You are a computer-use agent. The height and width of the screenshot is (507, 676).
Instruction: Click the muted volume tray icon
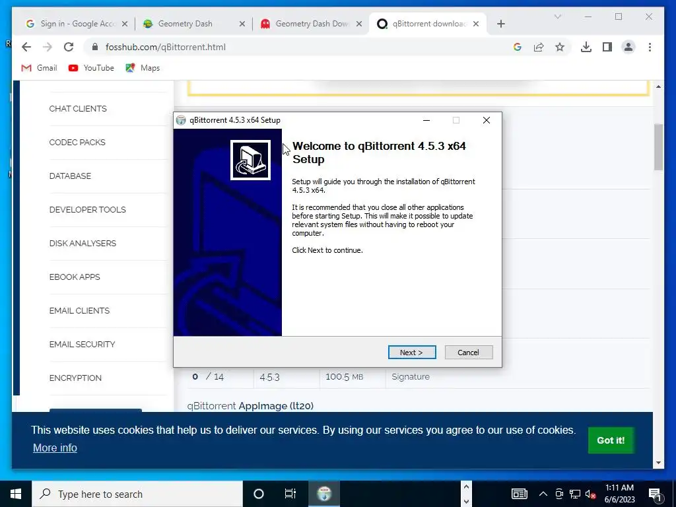[591, 494]
